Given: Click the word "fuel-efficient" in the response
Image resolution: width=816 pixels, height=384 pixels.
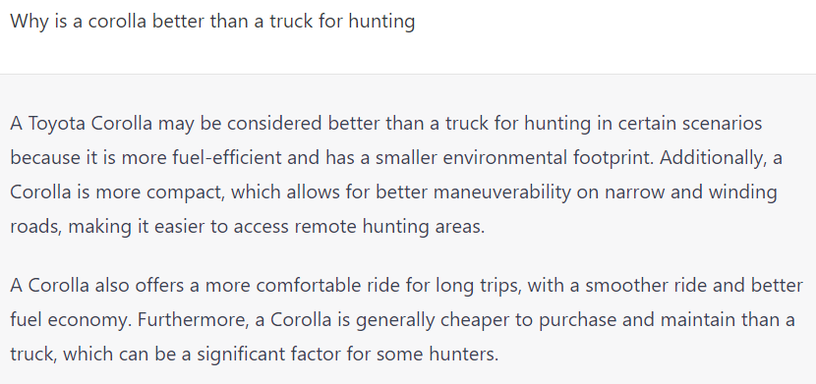Looking at the screenshot, I should point(226,158).
